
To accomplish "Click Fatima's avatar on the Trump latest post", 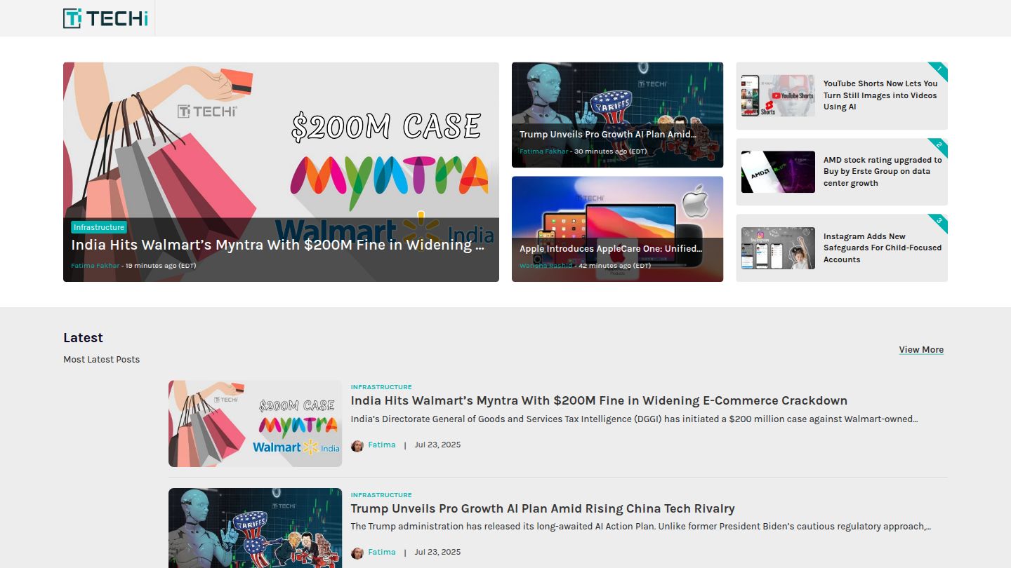I will [x=357, y=553].
